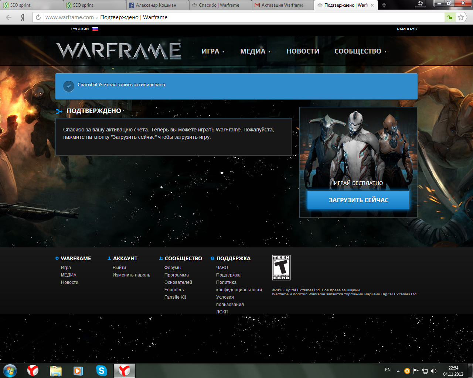Expand the МЕДИА menu
Screen dimensions: 473x378
pyautogui.click(x=256, y=51)
